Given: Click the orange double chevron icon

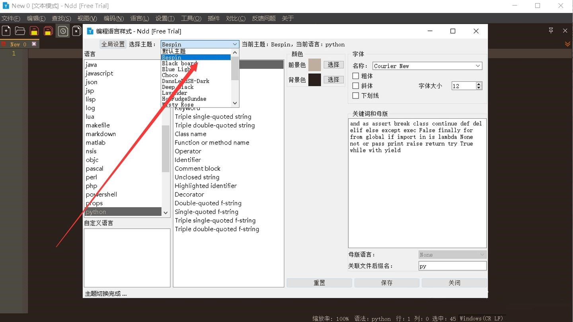Looking at the screenshot, I should (568, 44).
